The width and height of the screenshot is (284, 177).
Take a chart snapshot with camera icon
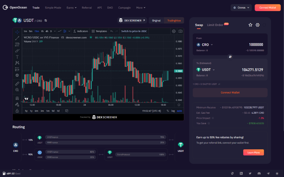pyautogui.click(x=180, y=31)
